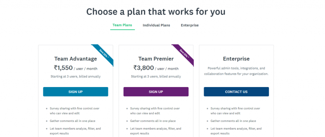The height and width of the screenshot is (137, 325).
Task: Click the Choose a plan page heading
Action: click(156, 12)
